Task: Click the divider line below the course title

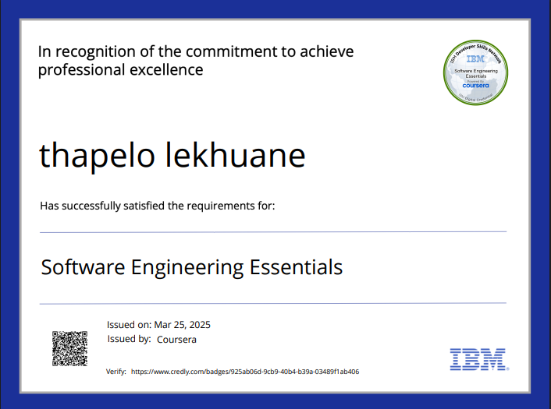Action: pyautogui.click(x=273, y=303)
